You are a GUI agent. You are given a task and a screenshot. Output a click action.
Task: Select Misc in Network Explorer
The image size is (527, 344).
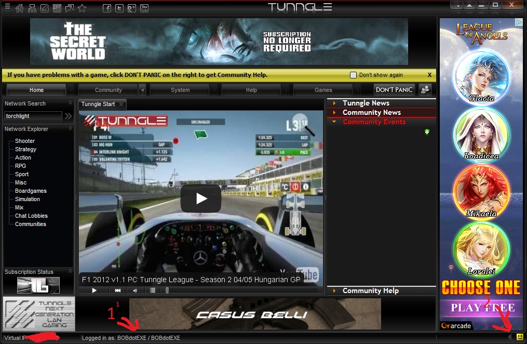[x=21, y=182]
